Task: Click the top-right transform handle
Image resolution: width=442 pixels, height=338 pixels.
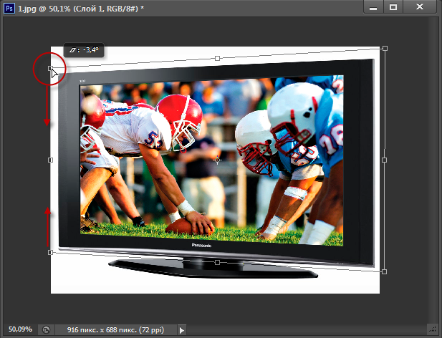Action: [385, 48]
